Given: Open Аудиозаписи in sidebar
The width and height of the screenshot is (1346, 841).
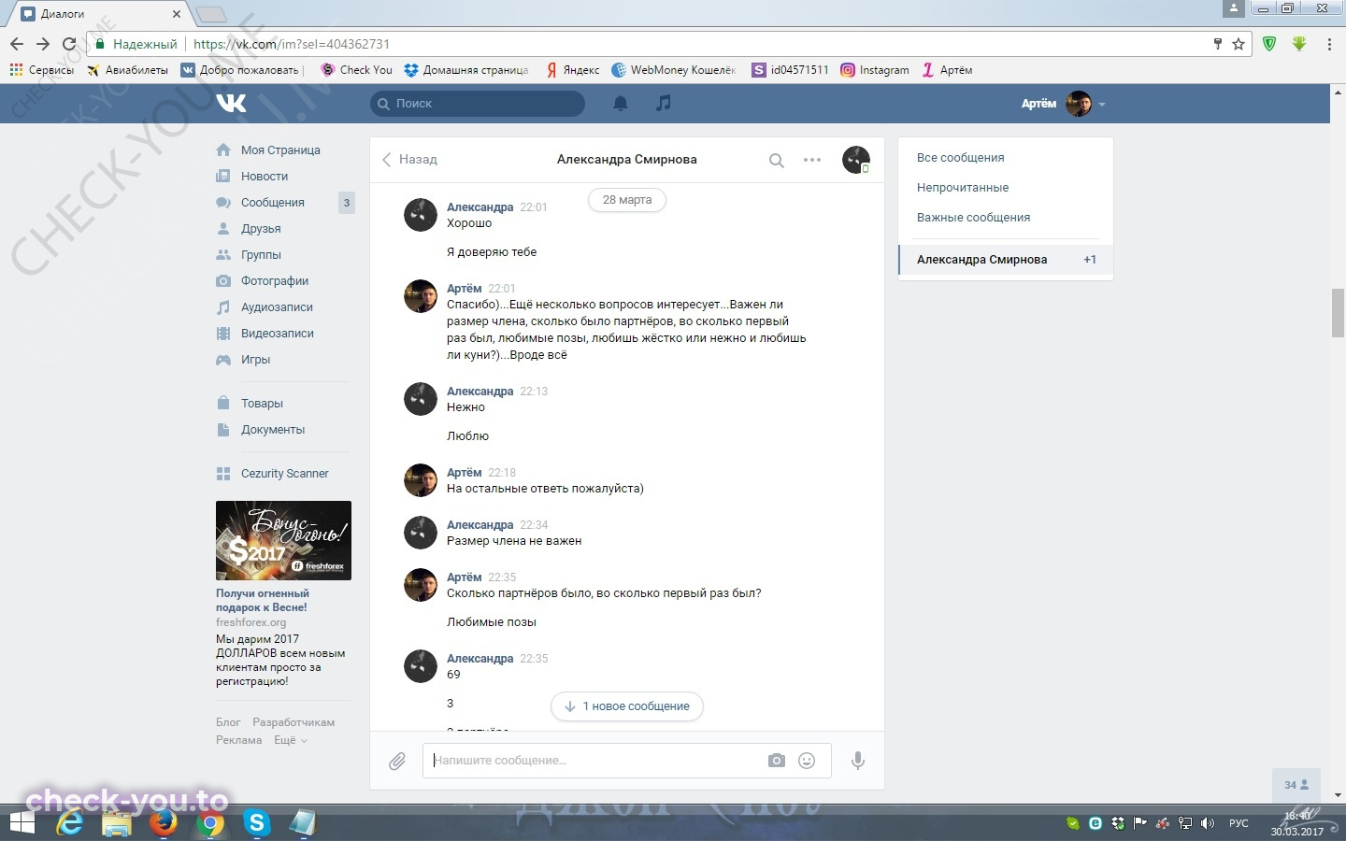Looking at the screenshot, I should pos(277,307).
